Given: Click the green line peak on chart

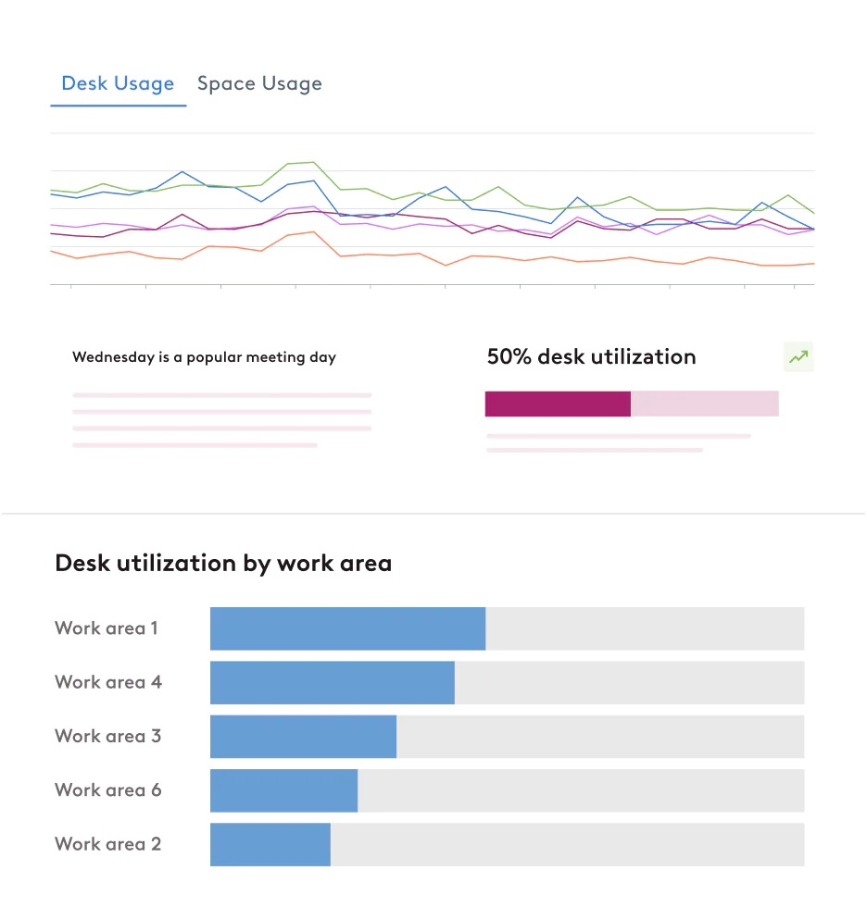Looking at the screenshot, I should pyautogui.click(x=312, y=163).
